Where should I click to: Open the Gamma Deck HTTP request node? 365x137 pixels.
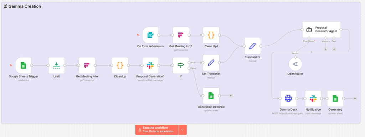(x=288, y=99)
